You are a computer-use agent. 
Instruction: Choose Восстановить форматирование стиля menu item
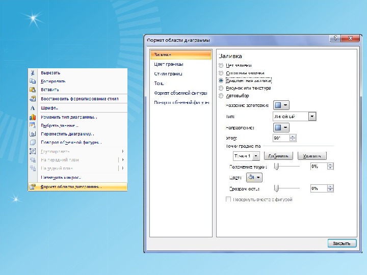(x=77, y=99)
